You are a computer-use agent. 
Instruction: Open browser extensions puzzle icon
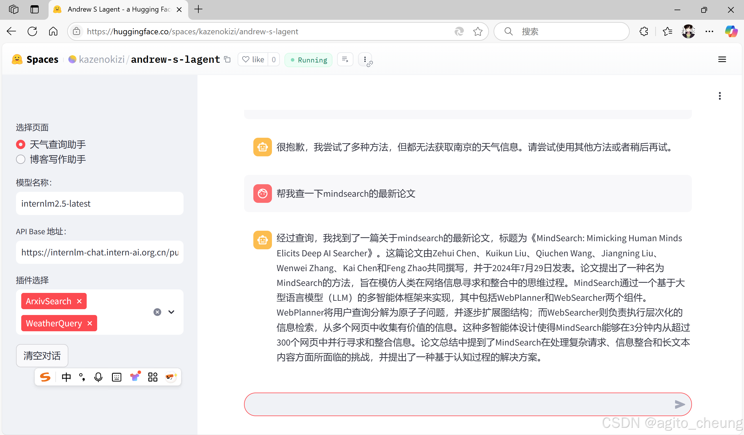coord(644,31)
